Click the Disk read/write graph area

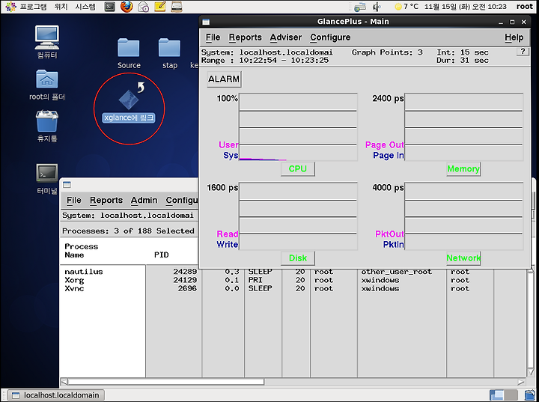(x=298, y=216)
